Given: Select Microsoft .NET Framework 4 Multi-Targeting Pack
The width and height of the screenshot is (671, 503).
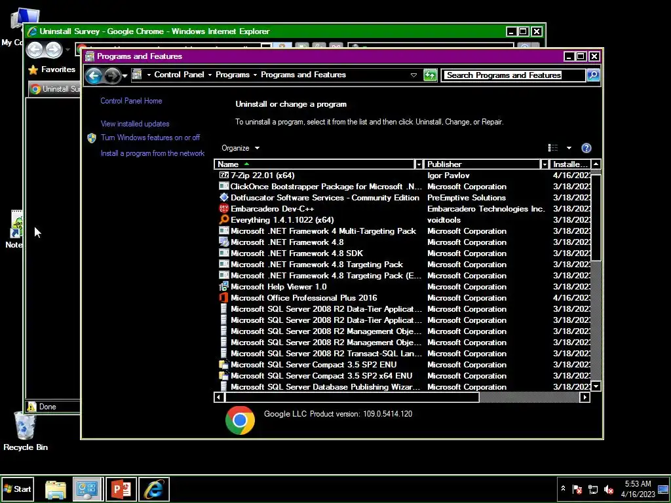Looking at the screenshot, I should click(x=402, y=231).
